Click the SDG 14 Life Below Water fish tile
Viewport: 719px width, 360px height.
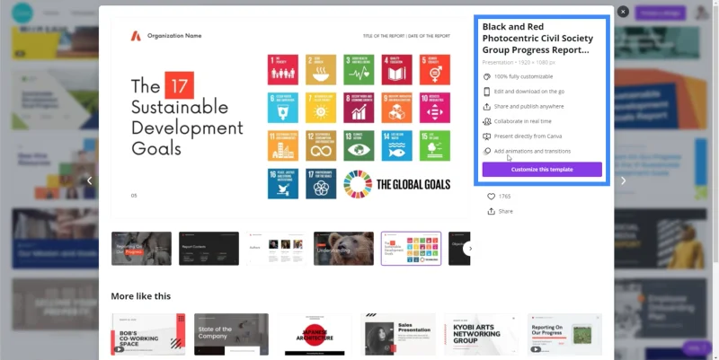point(396,145)
